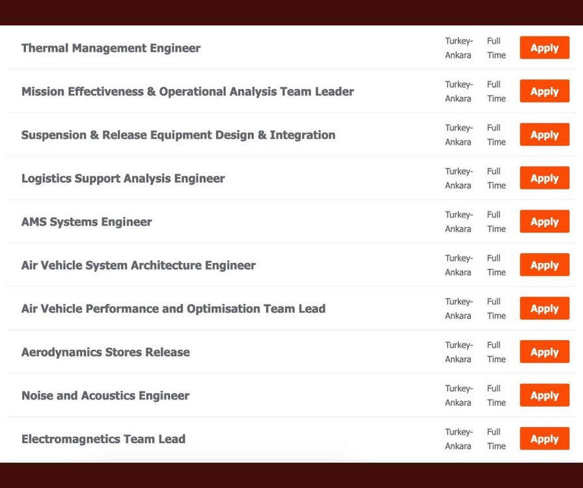Screen dimensions: 583x488
Task: Apply for Thermal Management Engineer position
Action: click(544, 48)
